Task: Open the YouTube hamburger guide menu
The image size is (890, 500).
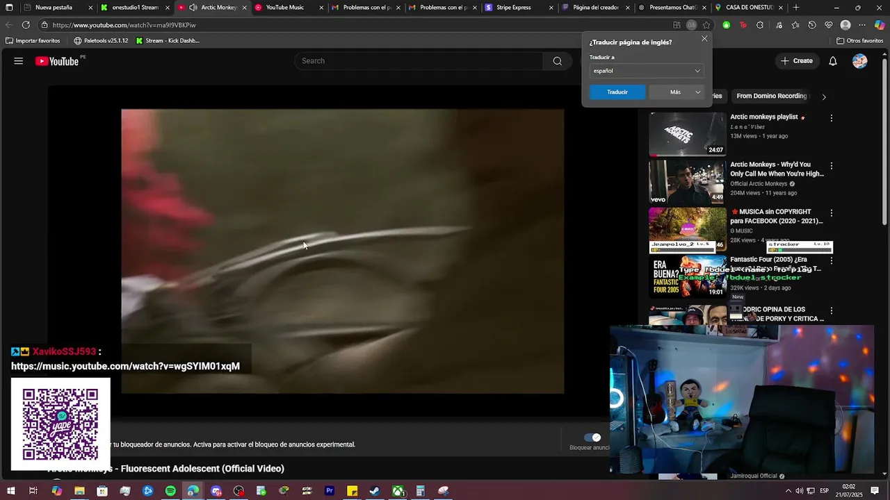Action: (19, 61)
